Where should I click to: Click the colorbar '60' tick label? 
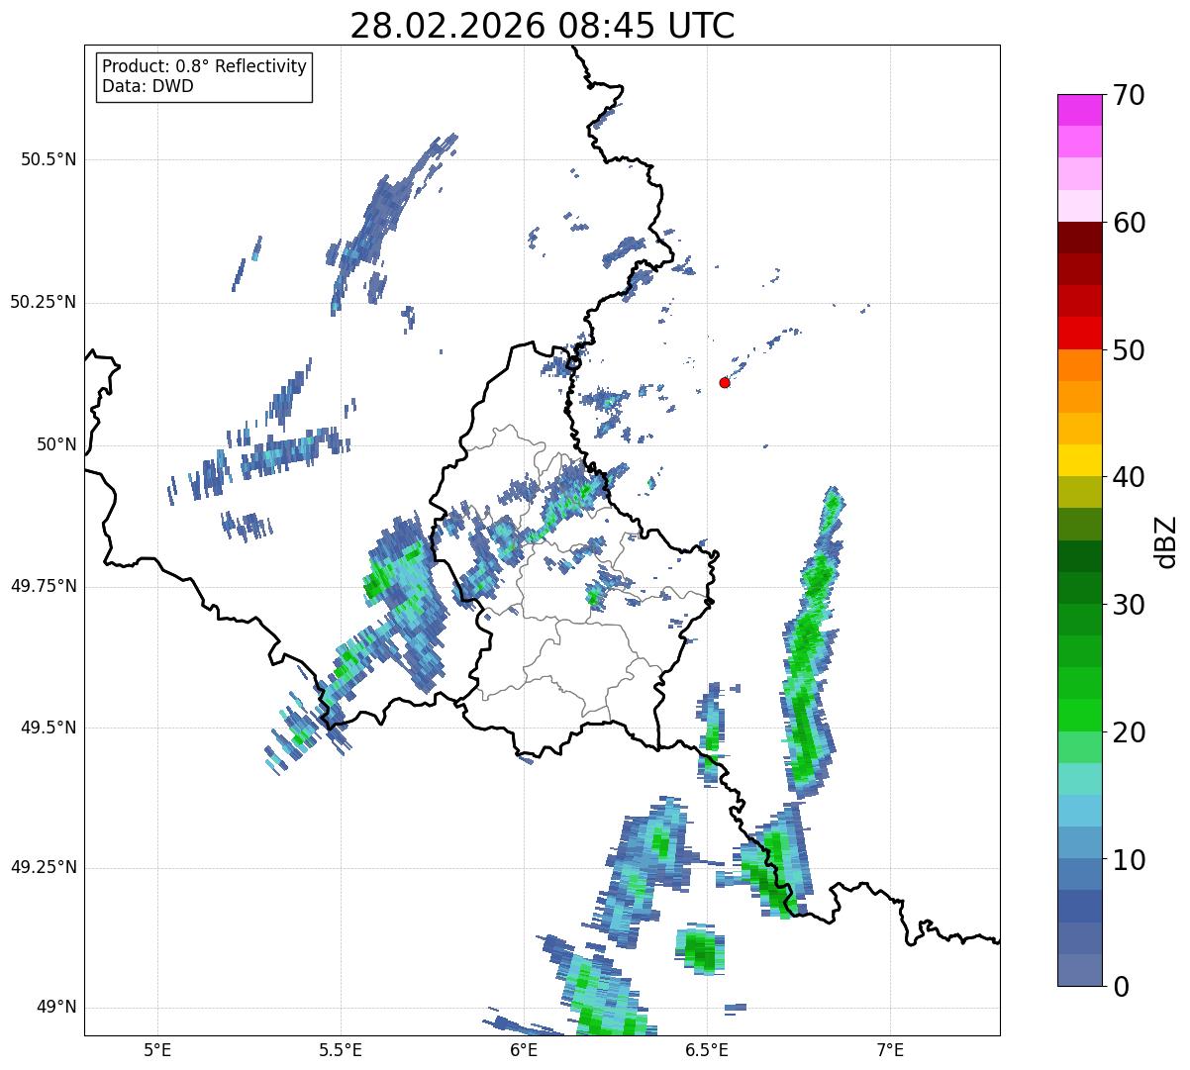(x=1129, y=223)
